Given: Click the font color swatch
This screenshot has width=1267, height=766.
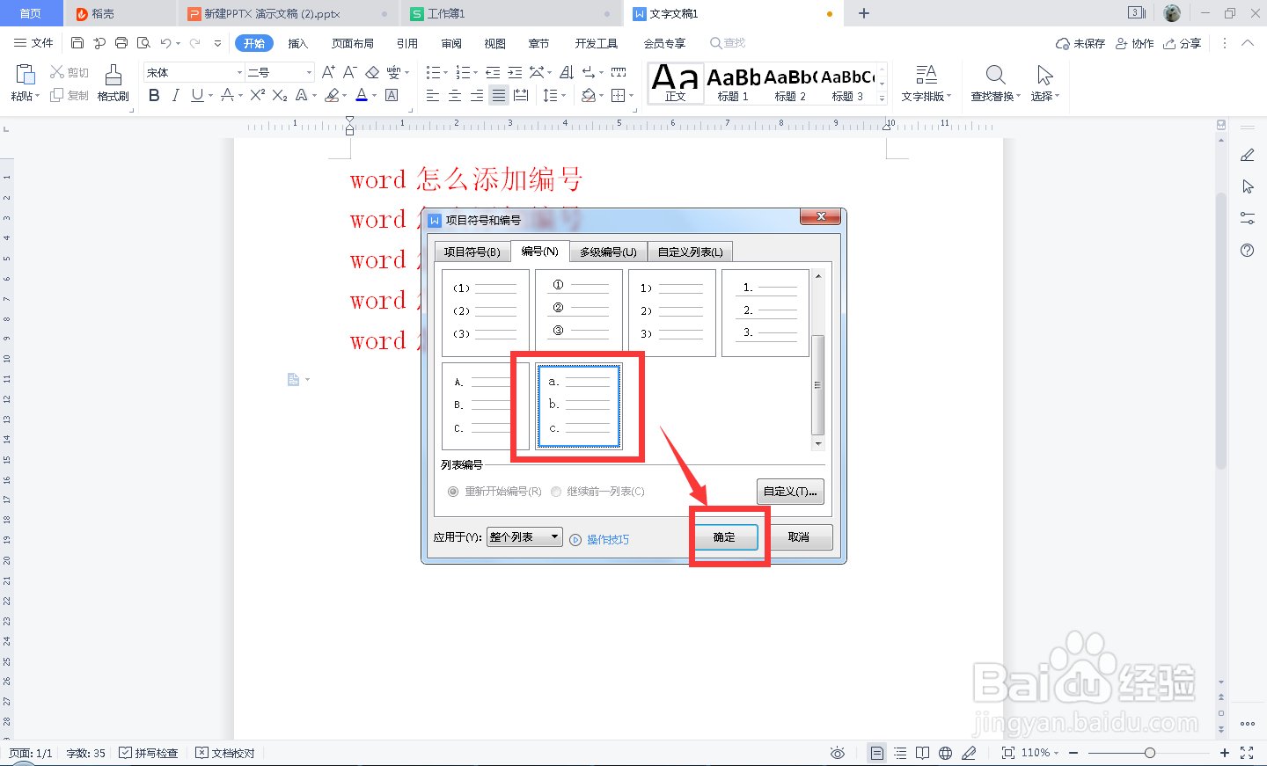Looking at the screenshot, I should (363, 95).
